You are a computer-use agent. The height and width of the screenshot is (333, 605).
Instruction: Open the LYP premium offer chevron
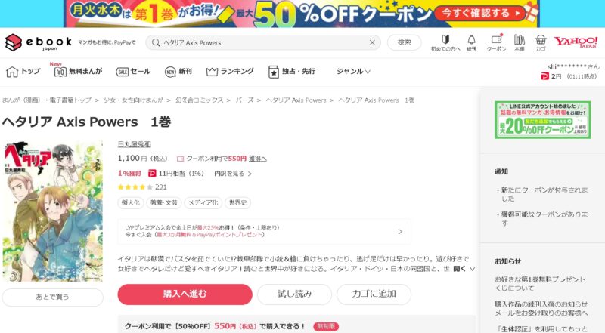[x=400, y=231]
